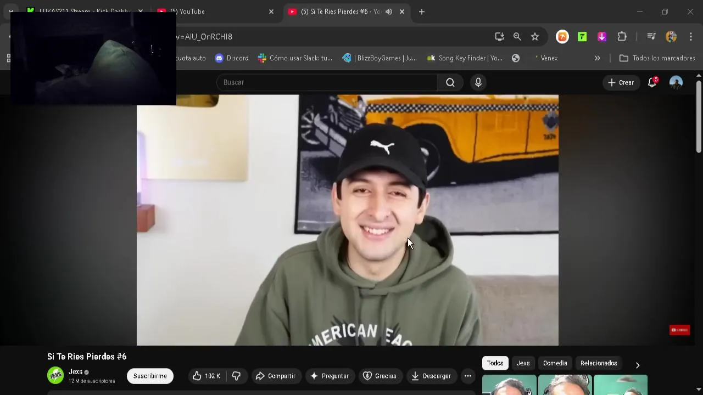Open the YouTube account avatar menu
Screen dimensions: 703x395
[676, 82]
